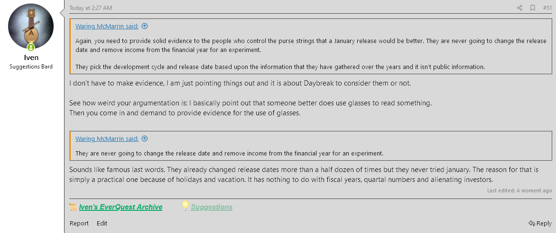This screenshot has height=233, width=556.
Task: Edit this post
Action: [102, 223]
